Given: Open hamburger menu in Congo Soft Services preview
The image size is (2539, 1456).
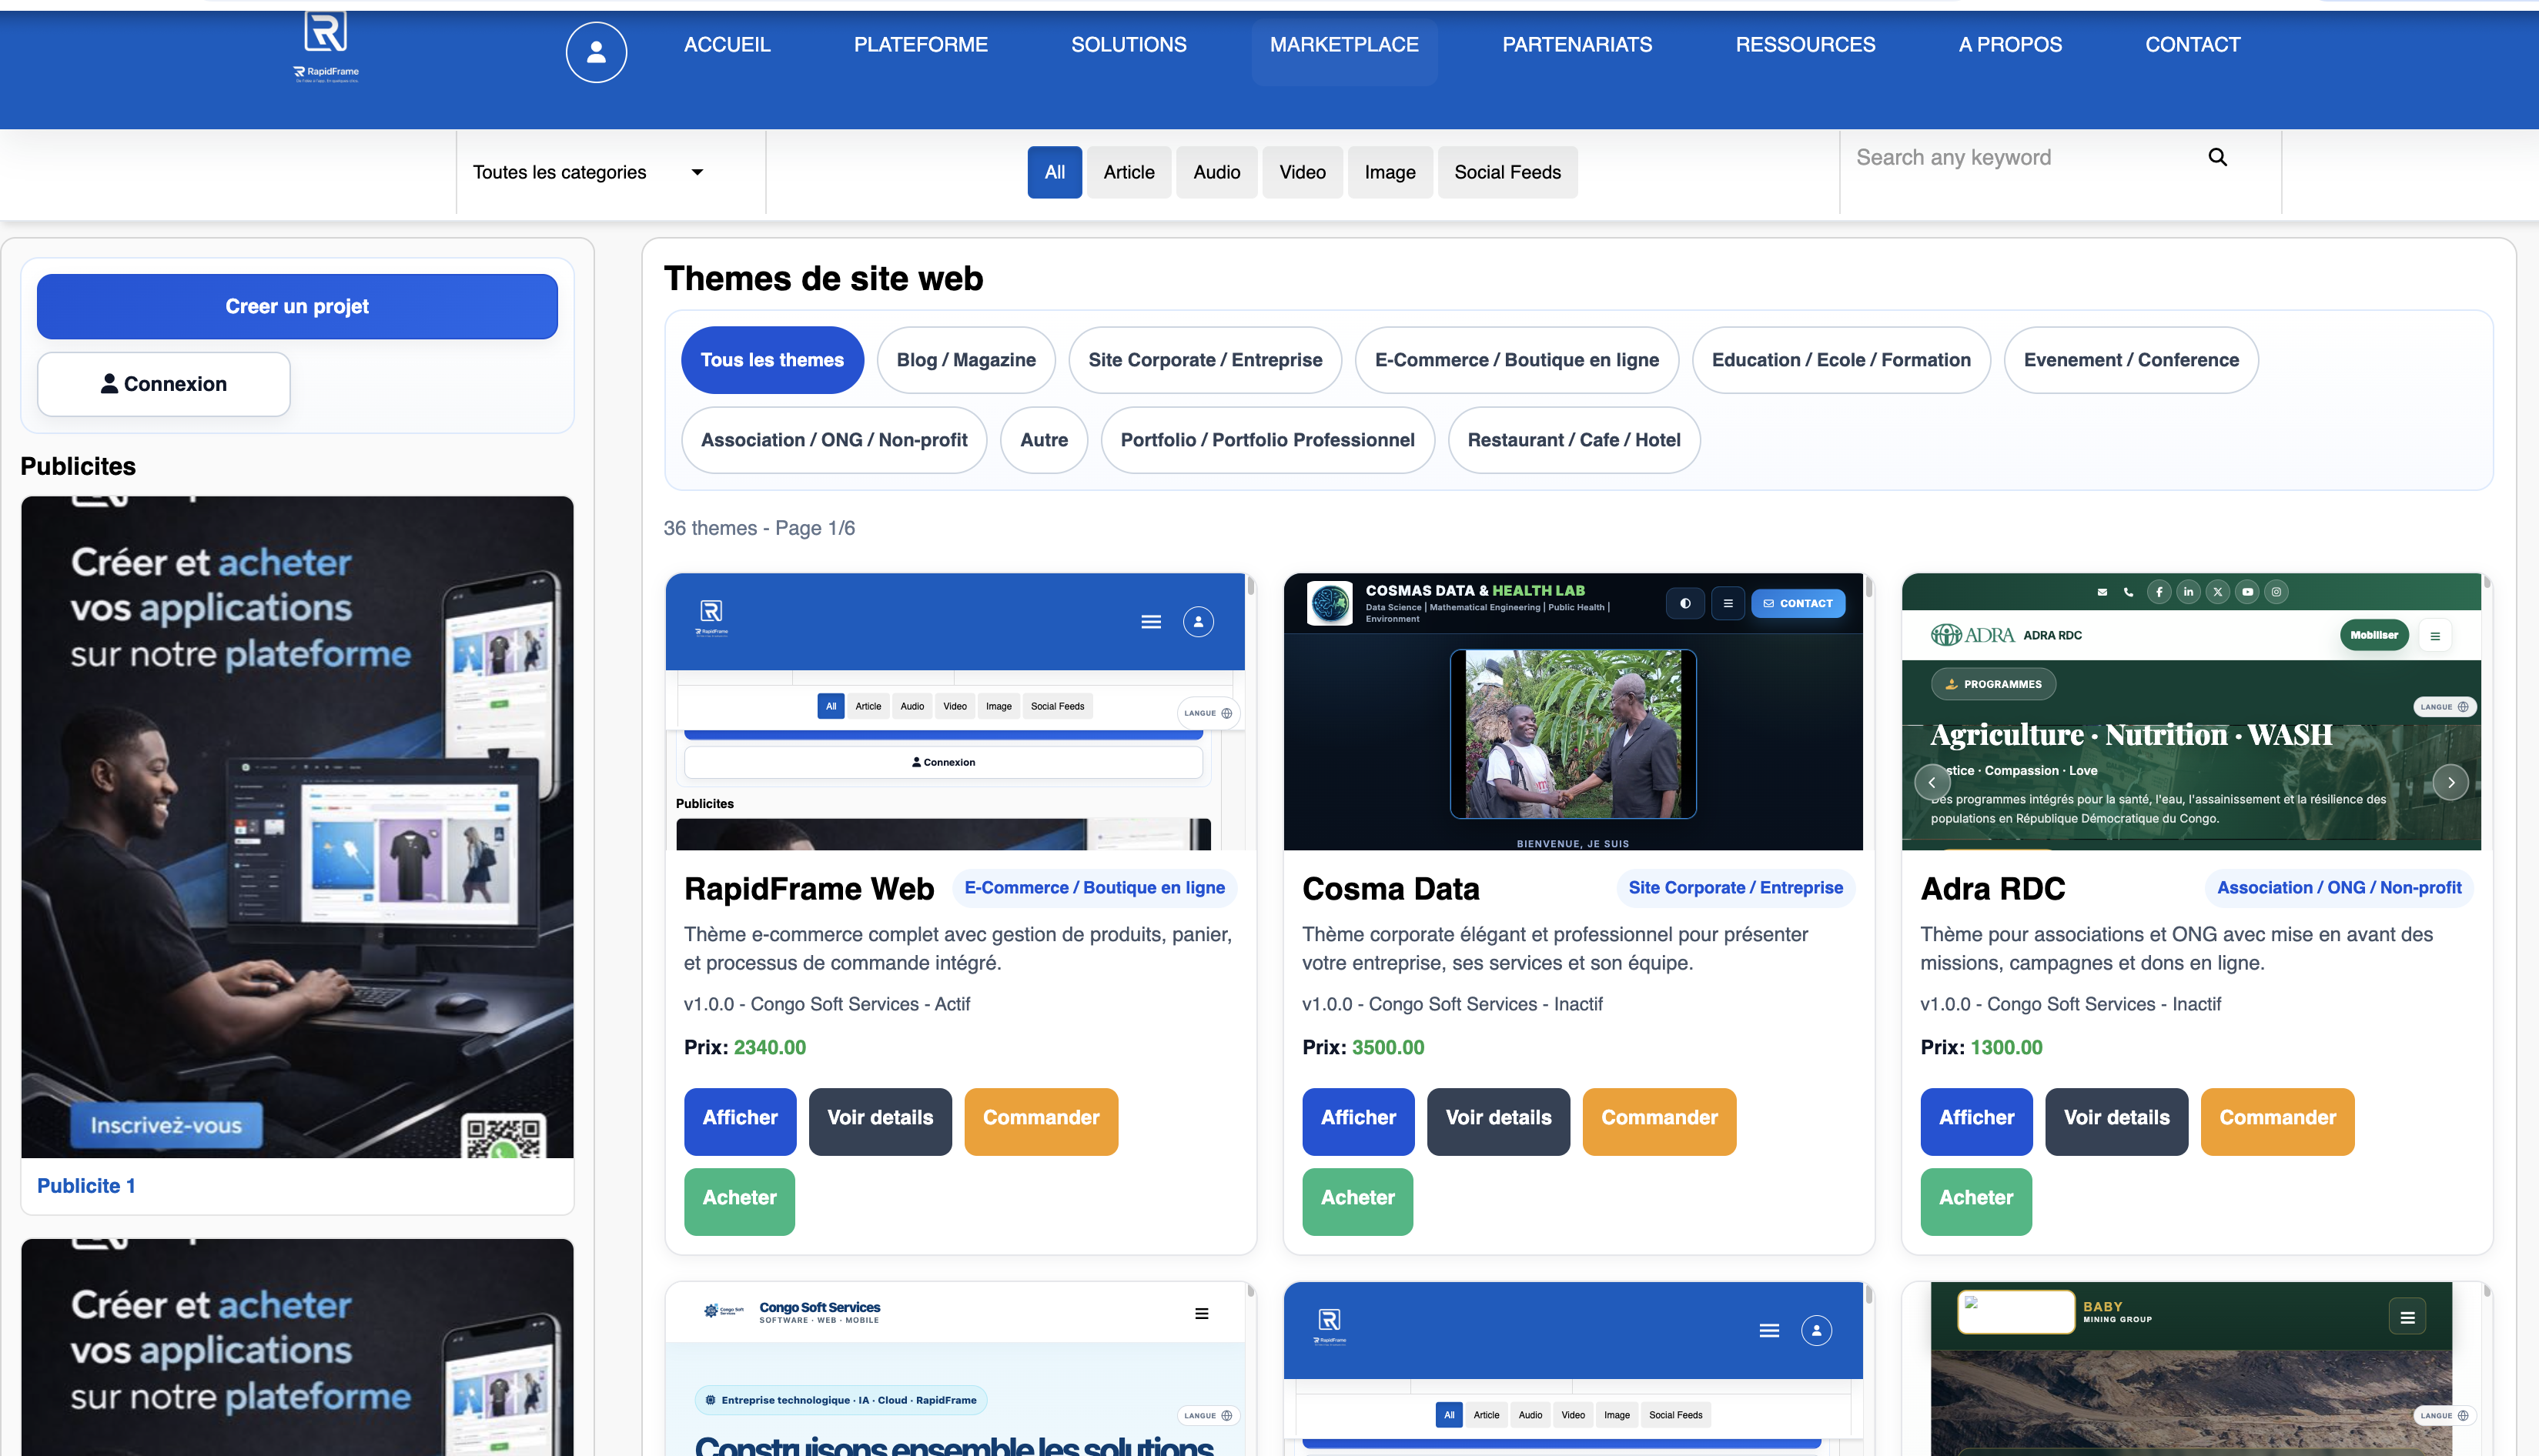Looking at the screenshot, I should click(1202, 1314).
